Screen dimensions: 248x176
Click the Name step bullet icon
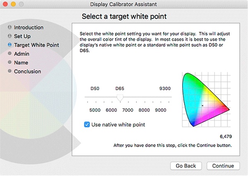click(10, 62)
